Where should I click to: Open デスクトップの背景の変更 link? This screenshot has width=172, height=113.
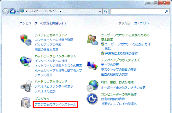[x=119, y=70]
